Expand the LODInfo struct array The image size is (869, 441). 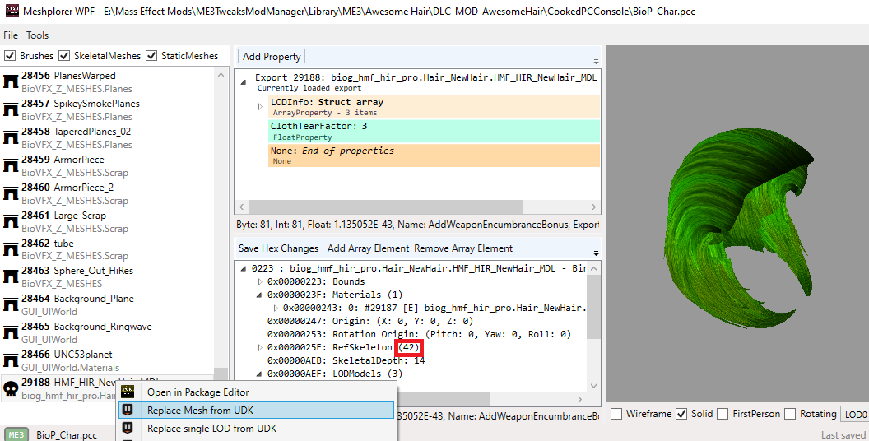pos(261,106)
